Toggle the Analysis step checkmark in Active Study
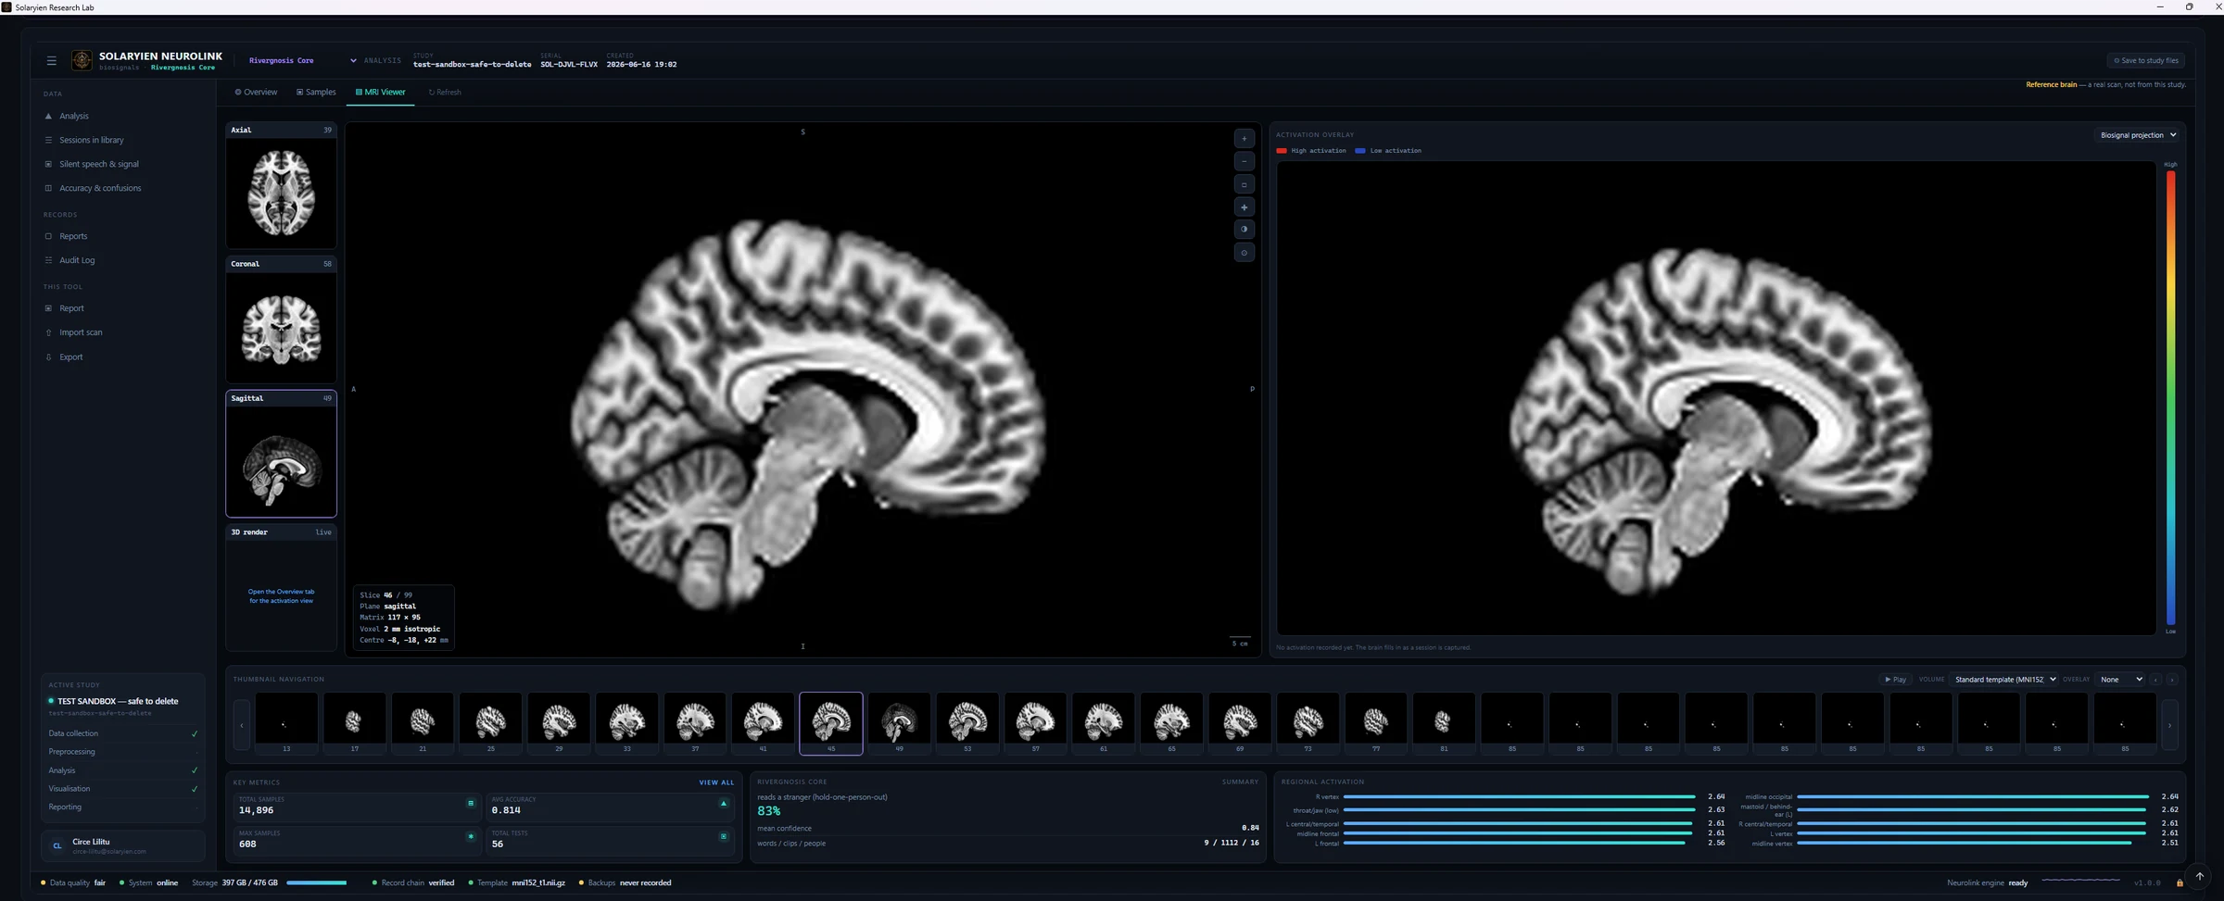The image size is (2224, 901). 195,770
